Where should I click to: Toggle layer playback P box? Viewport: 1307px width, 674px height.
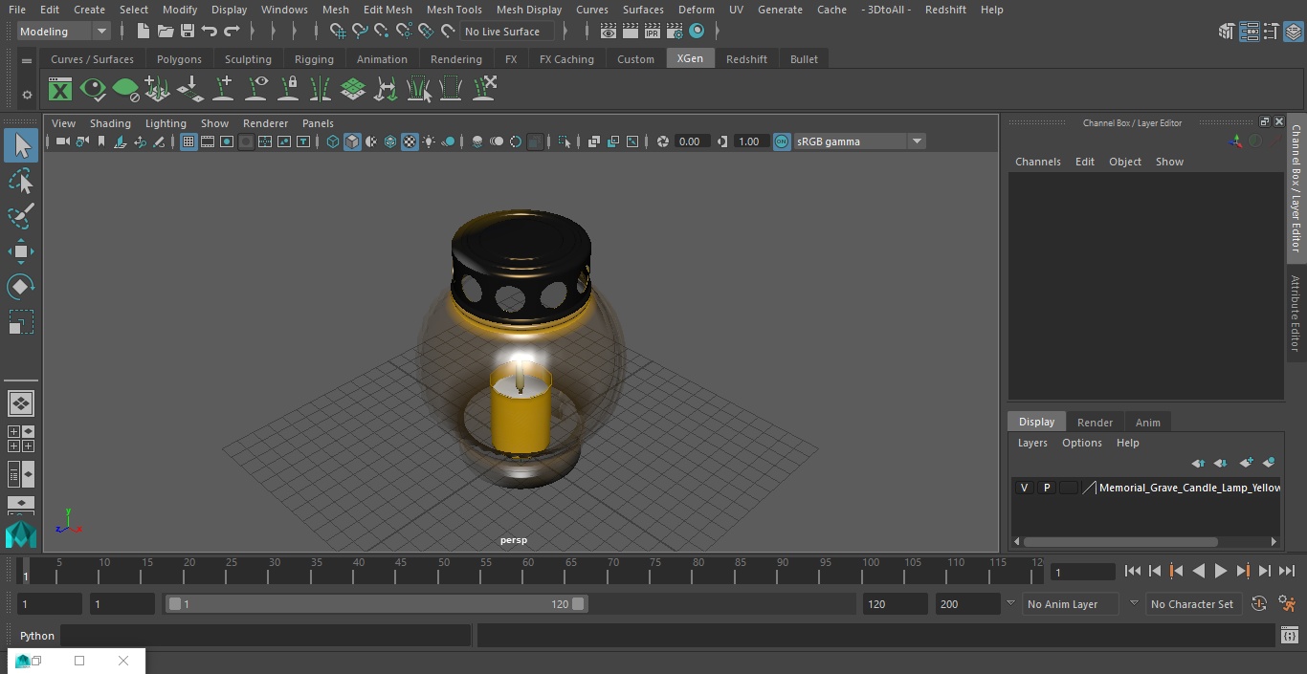[x=1047, y=488]
